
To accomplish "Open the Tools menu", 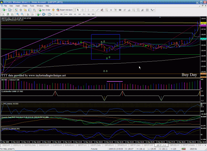I will coord(32,6).
